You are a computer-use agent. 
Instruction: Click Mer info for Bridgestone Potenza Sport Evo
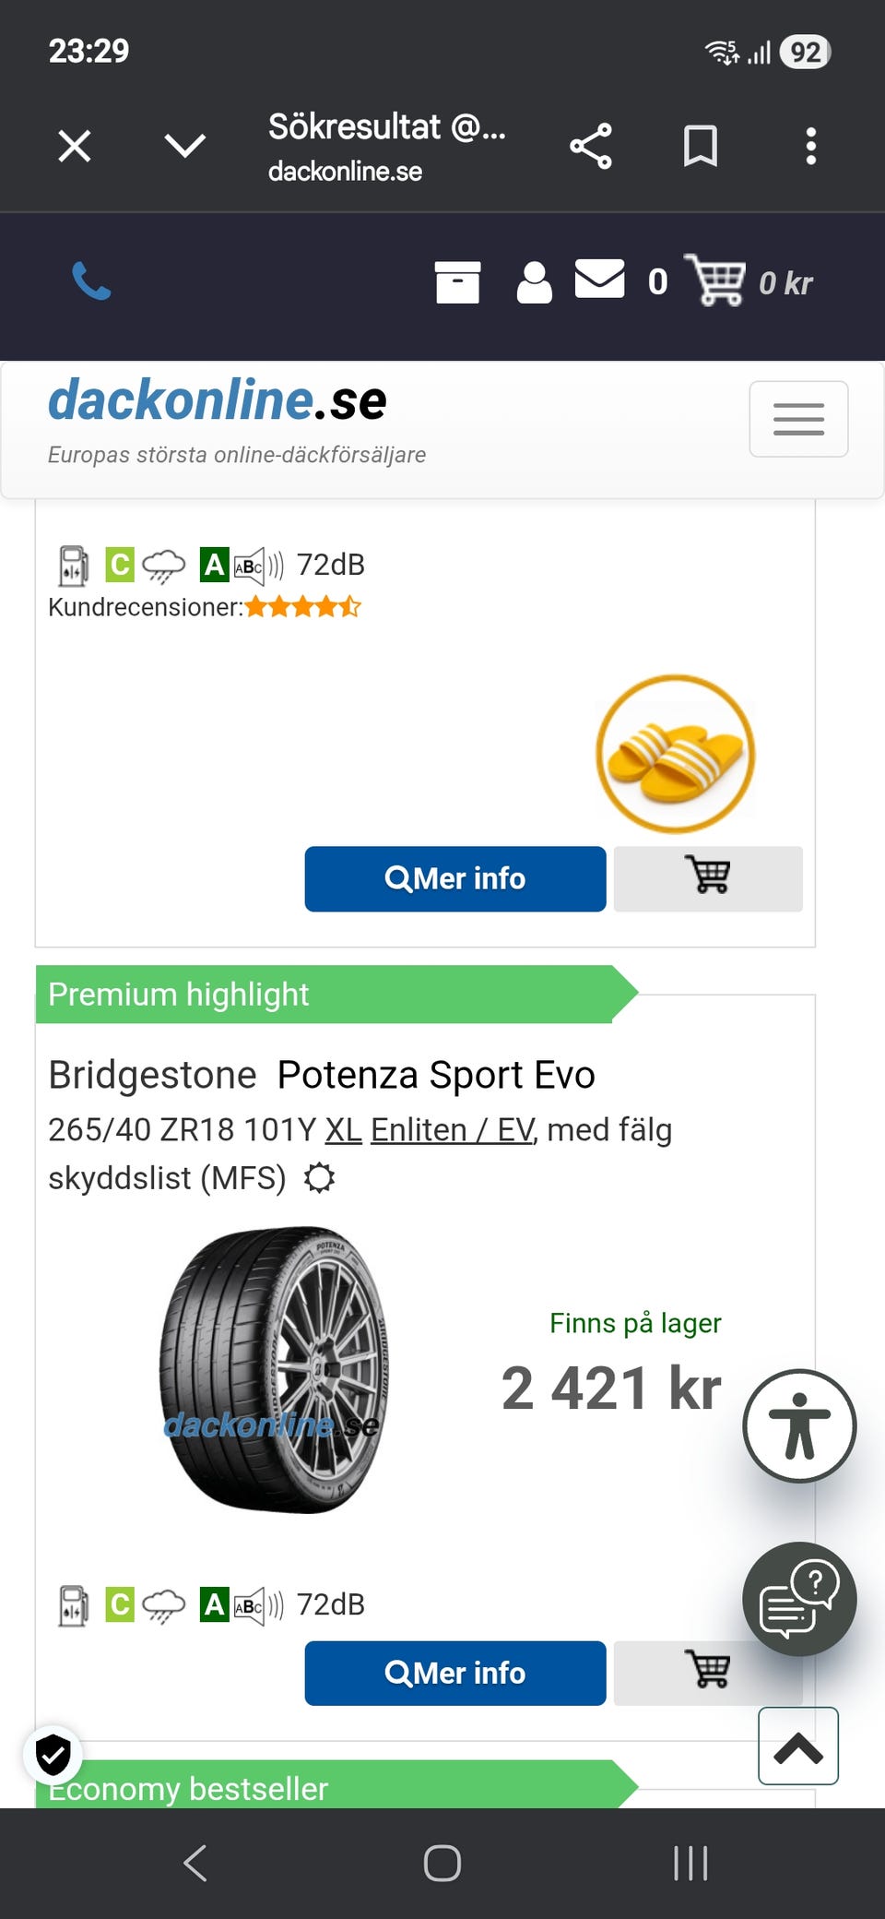click(454, 1673)
